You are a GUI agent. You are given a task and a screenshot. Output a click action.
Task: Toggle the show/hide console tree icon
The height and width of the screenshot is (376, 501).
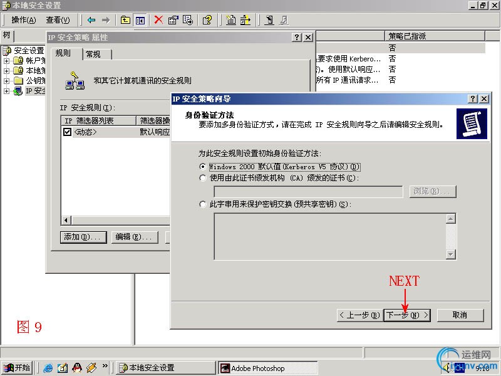[140, 20]
